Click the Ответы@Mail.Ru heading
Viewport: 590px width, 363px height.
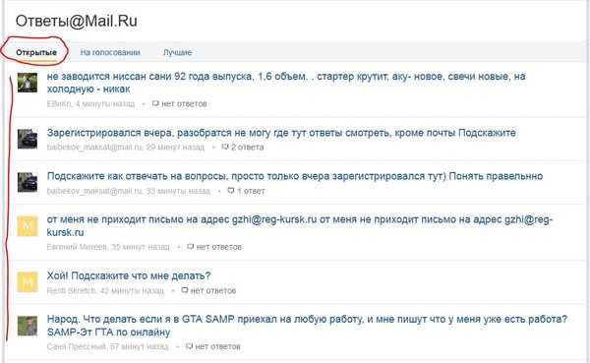pos(76,21)
